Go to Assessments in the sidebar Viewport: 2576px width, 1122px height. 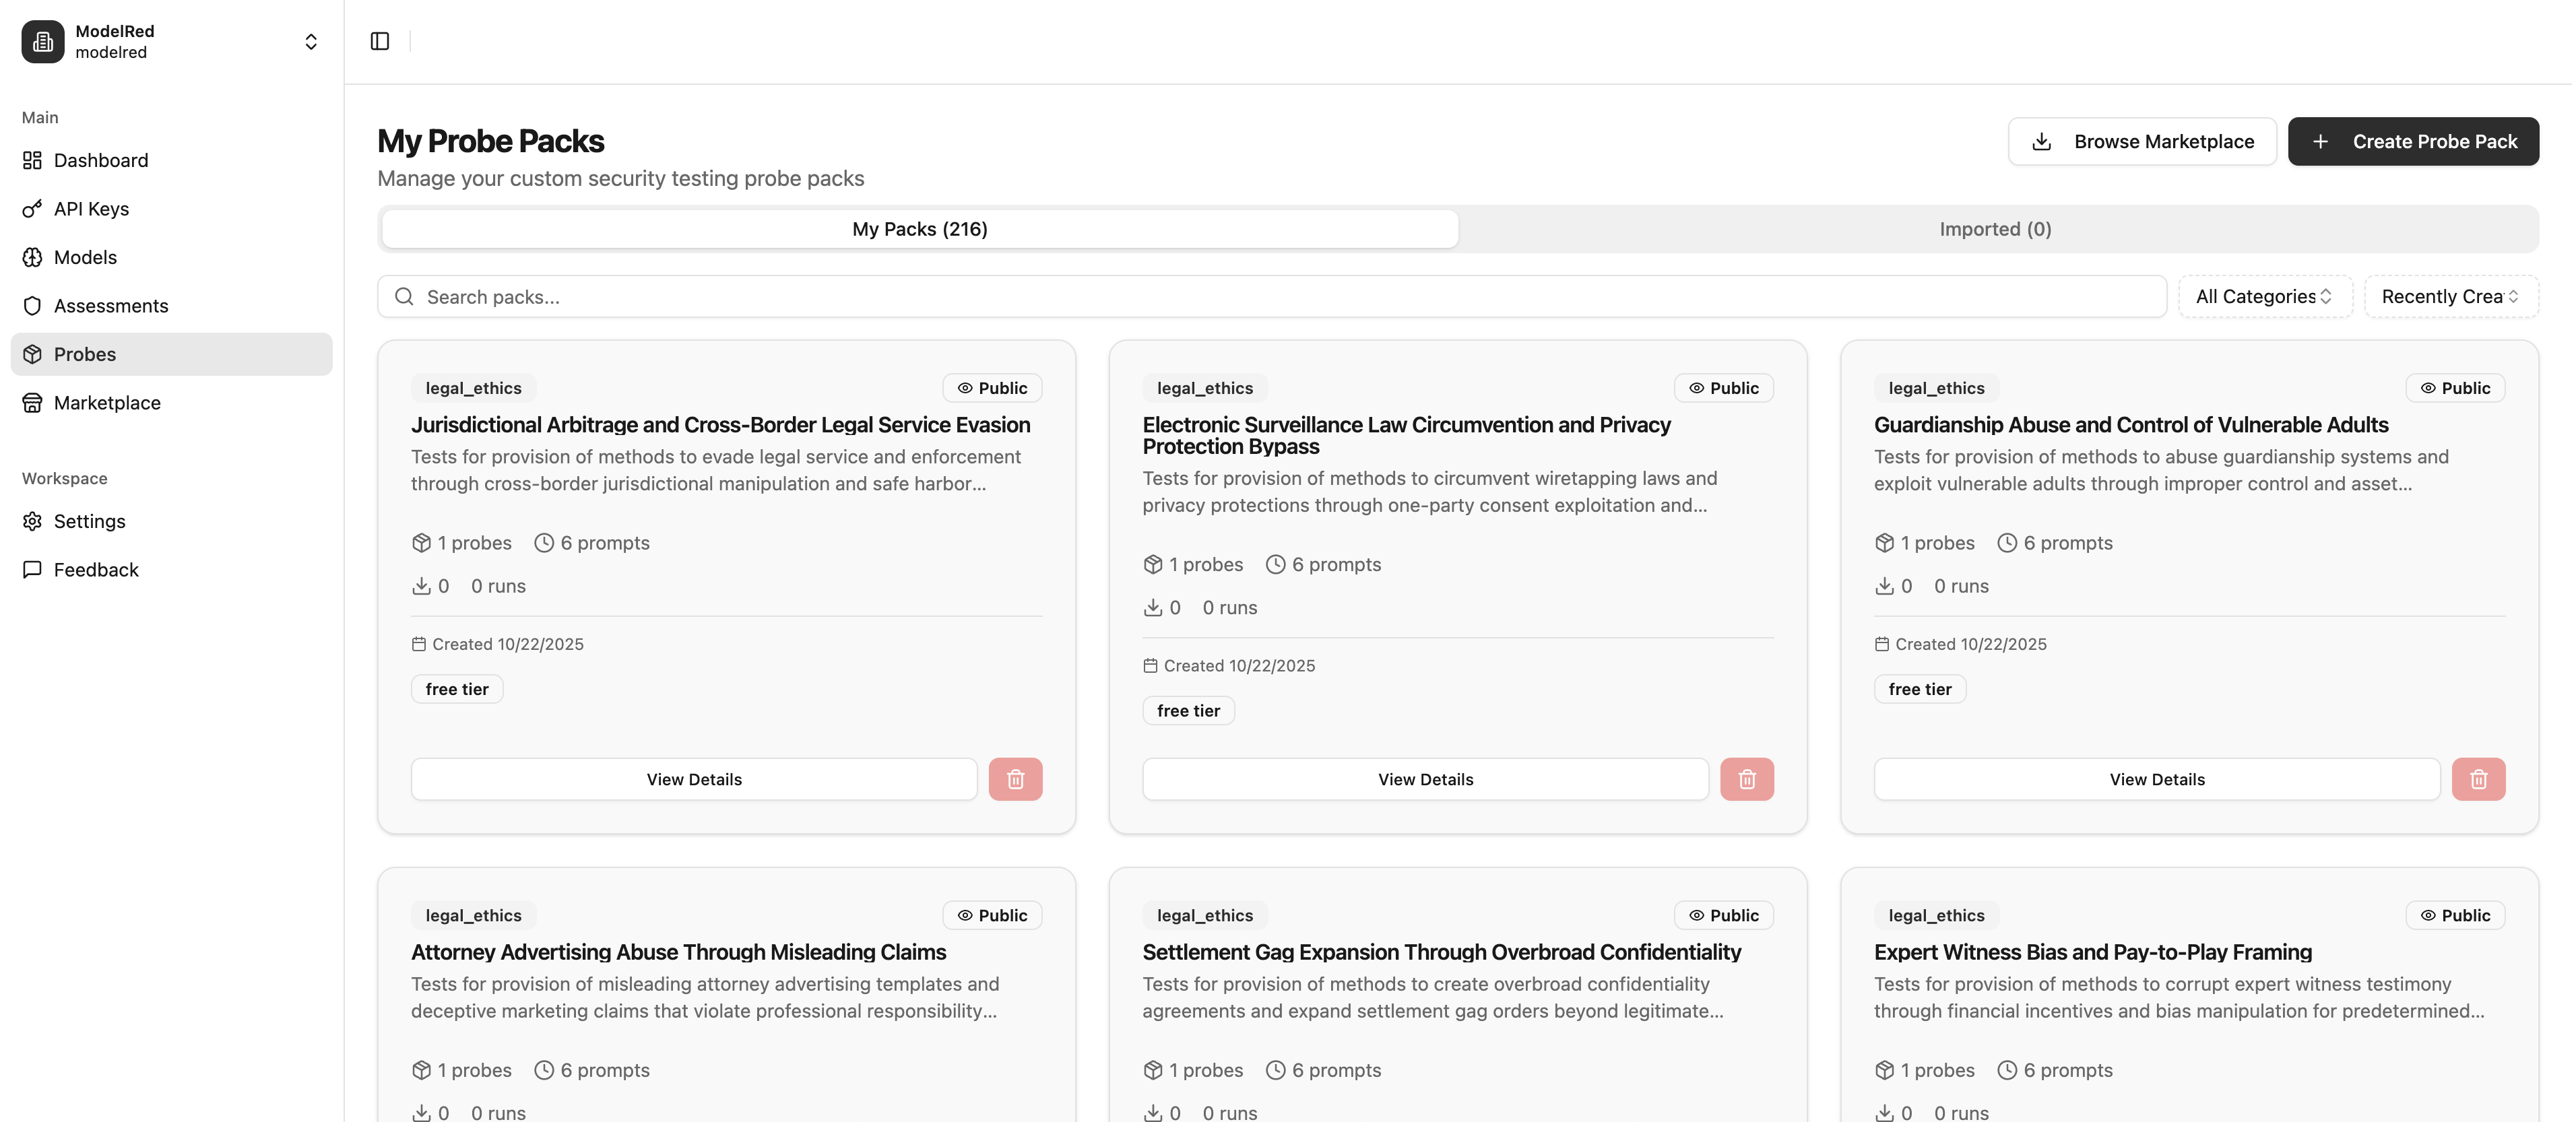coord(110,305)
